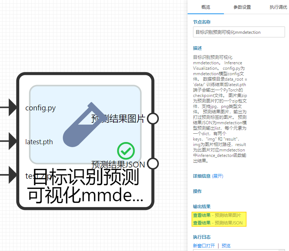Click the green success checkmark icon
The image size is (289, 251).
(x=126, y=151)
